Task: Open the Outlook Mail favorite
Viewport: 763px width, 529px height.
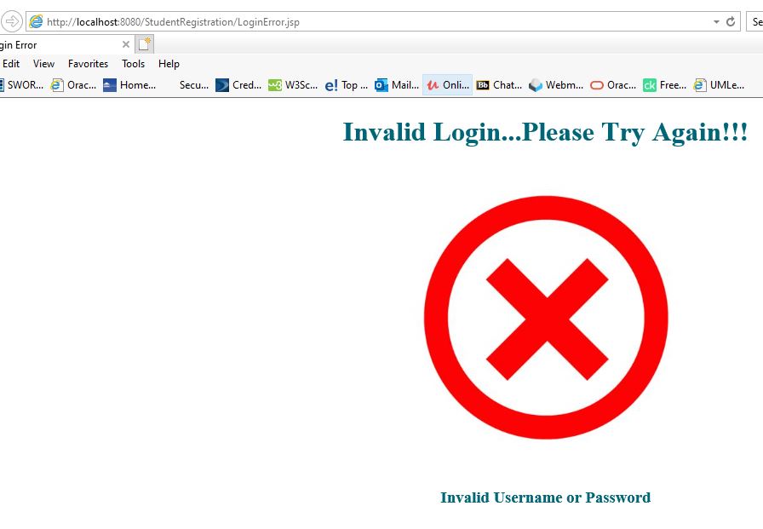Action: pos(396,84)
